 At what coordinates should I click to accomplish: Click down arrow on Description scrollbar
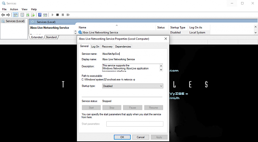coord(161,70)
